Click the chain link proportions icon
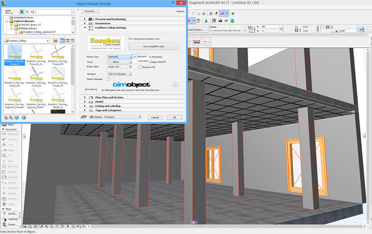 (x=318, y=29)
